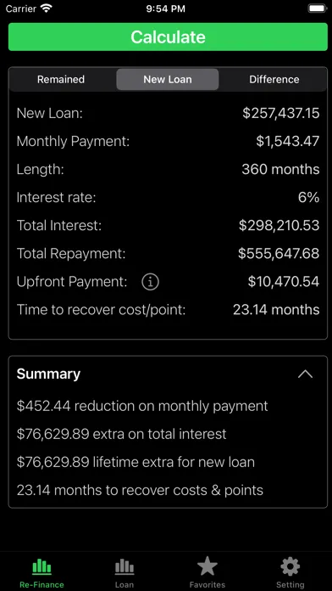Image resolution: width=332 pixels, height=591 pixels.
Task: Tap the Summary heading
Action: pos(48,374)
